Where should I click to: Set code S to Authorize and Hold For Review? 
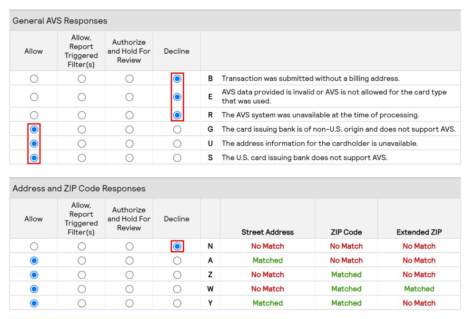(x=129, y=158)
